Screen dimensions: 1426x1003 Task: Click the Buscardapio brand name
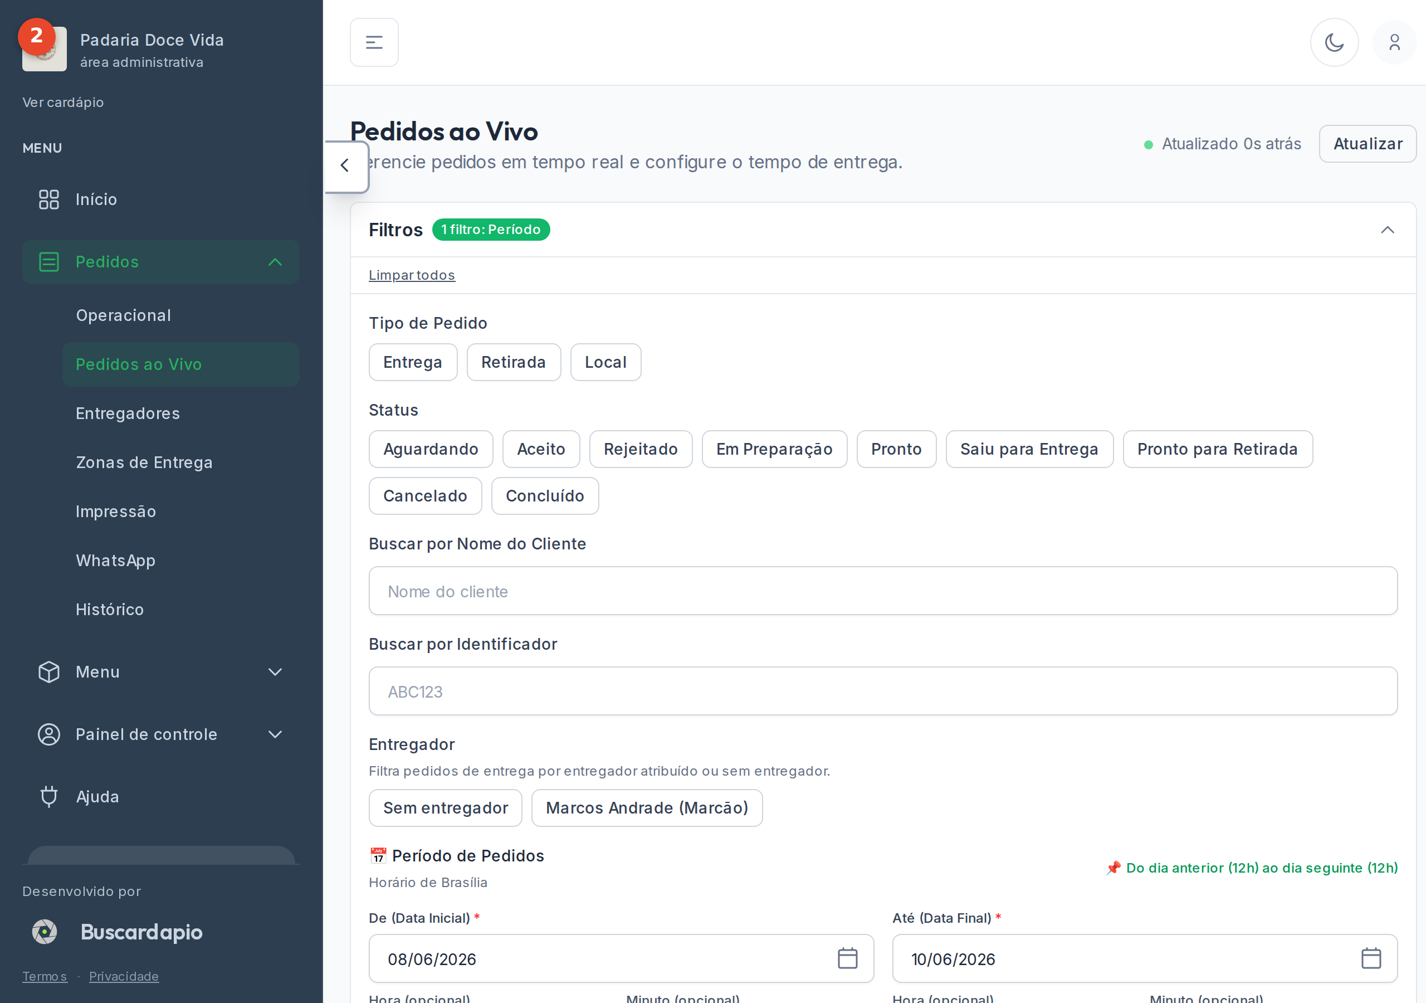point(141,932)
